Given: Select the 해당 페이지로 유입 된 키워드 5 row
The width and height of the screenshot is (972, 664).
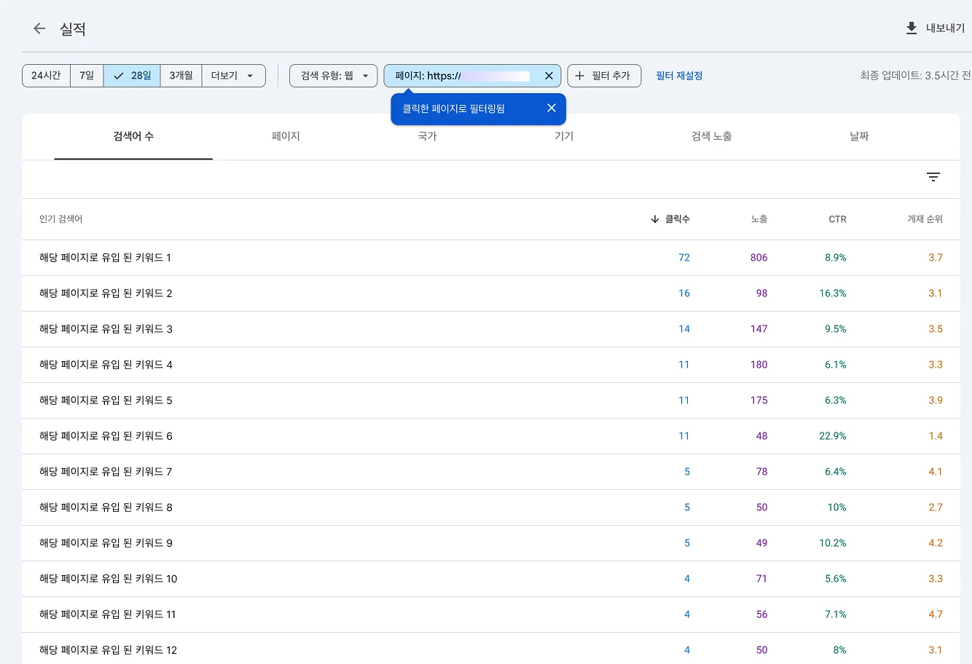Looking at the screenshot, I should (106, 400).
